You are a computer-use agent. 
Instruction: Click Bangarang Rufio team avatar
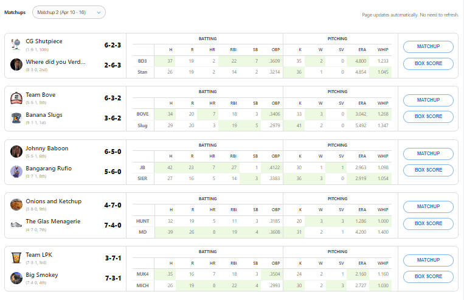coord(16,171)
